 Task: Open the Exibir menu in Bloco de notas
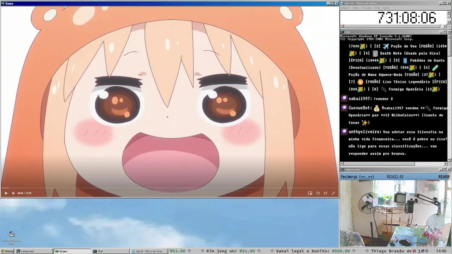pyautogui.click(x=377, y=8)
